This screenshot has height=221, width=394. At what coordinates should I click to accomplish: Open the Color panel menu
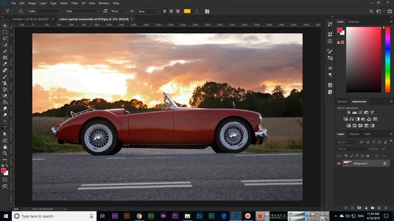click(391, 22)
